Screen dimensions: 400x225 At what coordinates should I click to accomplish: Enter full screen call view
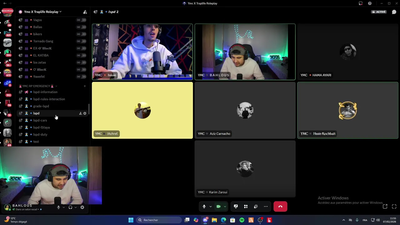pyautogui.click(x=394, y=207)
